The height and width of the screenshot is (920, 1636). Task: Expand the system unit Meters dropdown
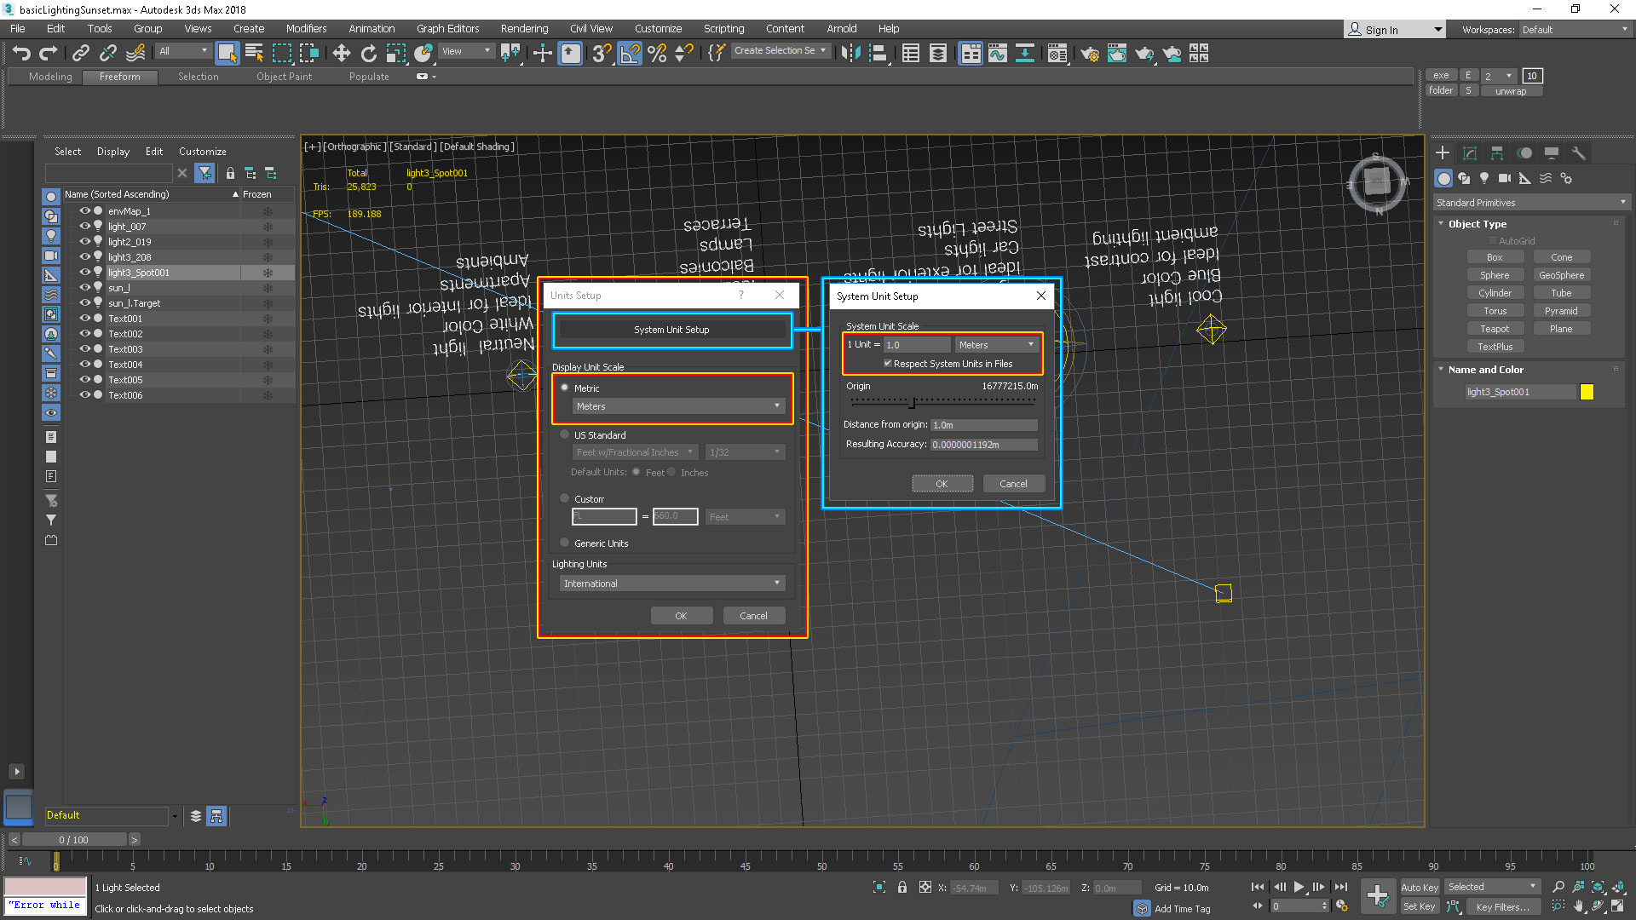click(x=995, y=345)
